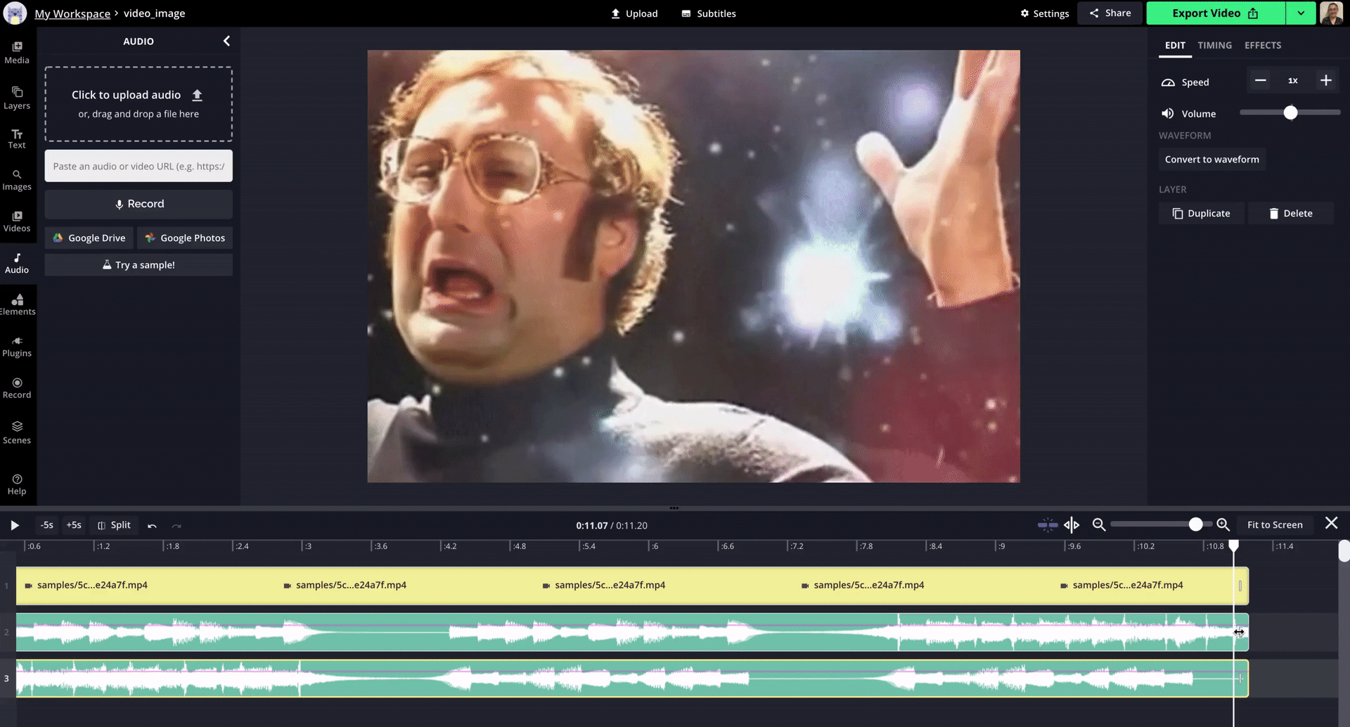
Task: Click the upload audio drop zone
Action: (x=139, y=104)
